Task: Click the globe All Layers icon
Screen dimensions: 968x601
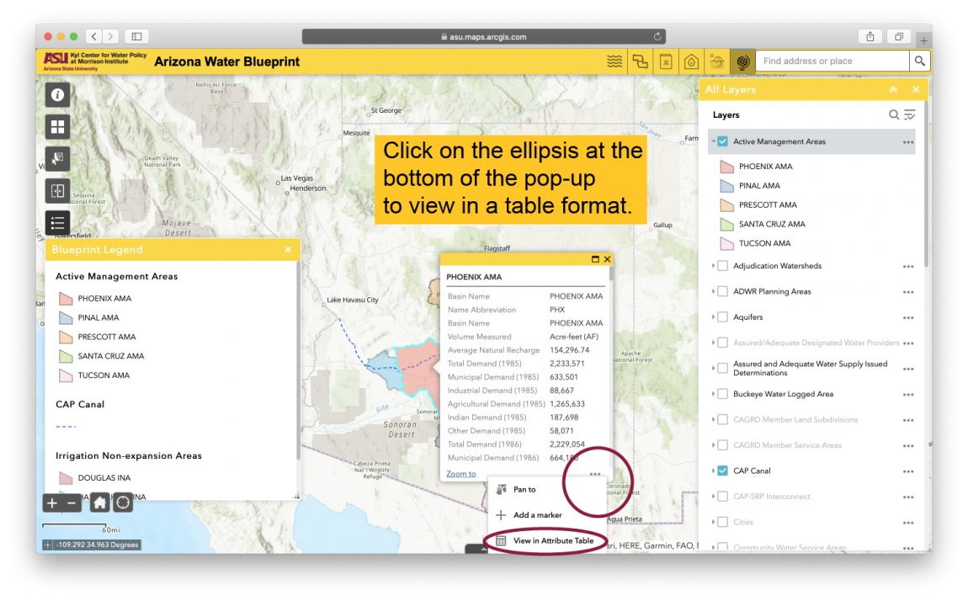Action: [x=742, y=61]
